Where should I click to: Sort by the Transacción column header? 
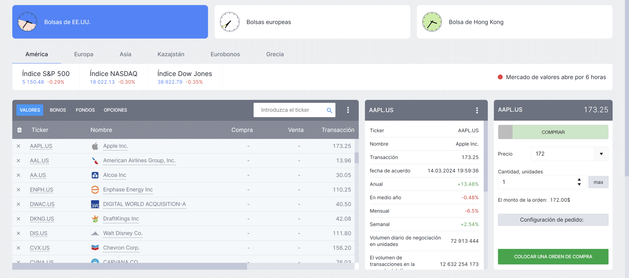[x=338, y=130]
